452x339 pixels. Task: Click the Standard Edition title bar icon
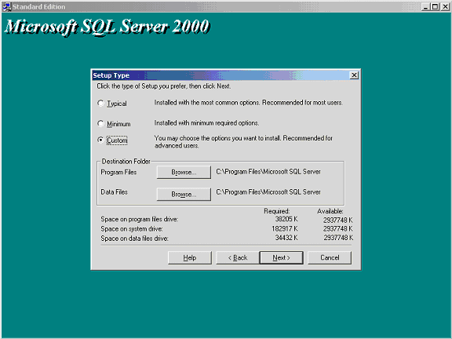pos(7,6)
